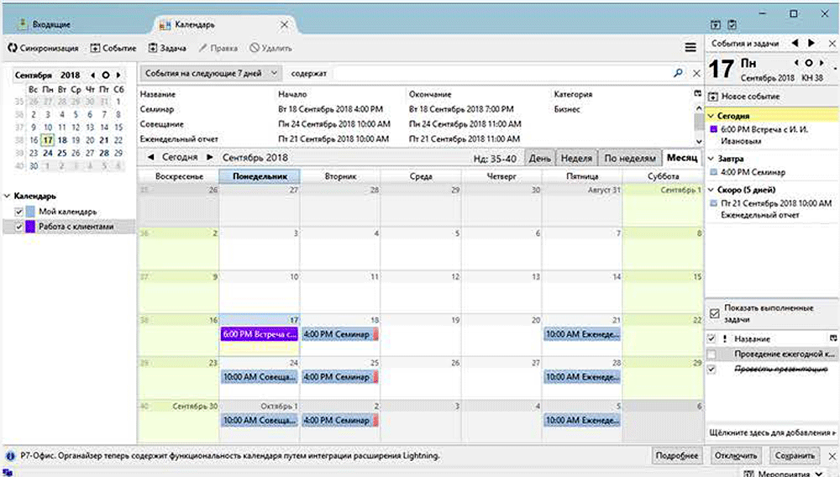Click Новое событие in the today pane
The height and width of the screenshot is (477, 840).
[744, 97]
